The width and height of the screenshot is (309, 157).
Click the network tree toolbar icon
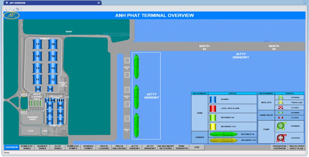click(17, 9)
